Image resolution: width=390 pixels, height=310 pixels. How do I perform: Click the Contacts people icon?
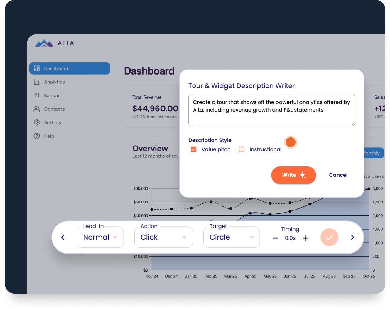click(x=37, y=109)
